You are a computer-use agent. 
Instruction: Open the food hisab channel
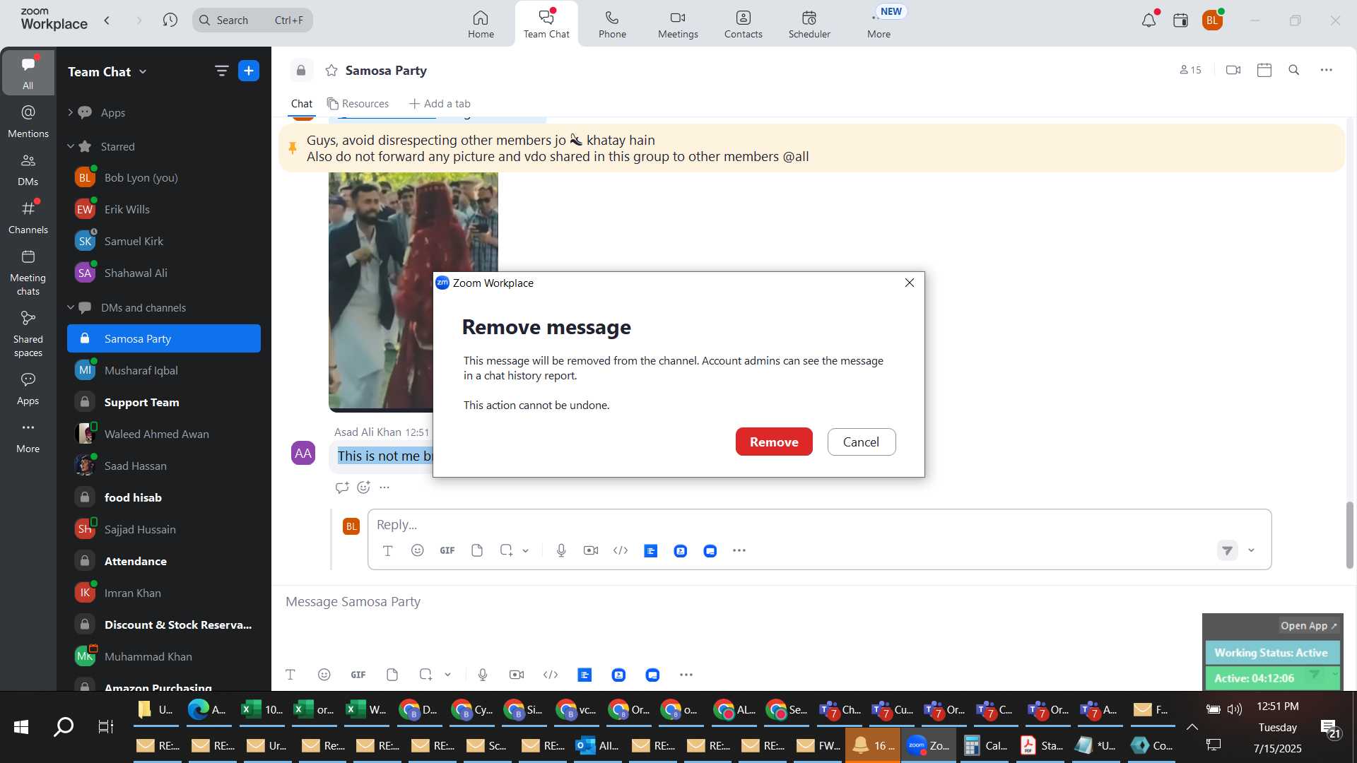(x=164, y=497)
